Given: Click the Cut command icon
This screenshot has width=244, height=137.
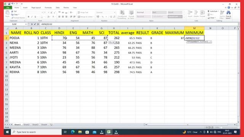Looking at the screenshot, I should coord(12,11).
